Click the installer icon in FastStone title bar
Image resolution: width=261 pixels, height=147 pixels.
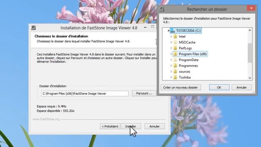[33, 28]
